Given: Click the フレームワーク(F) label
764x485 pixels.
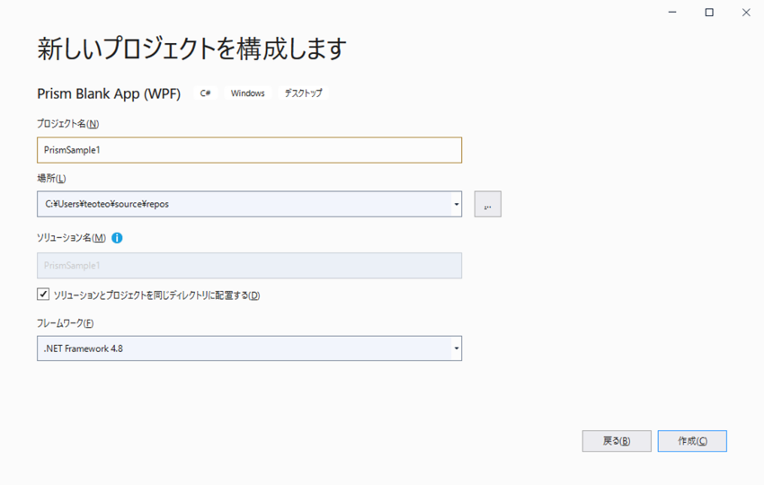Looking at the screenshot, I should click(65, 323).
